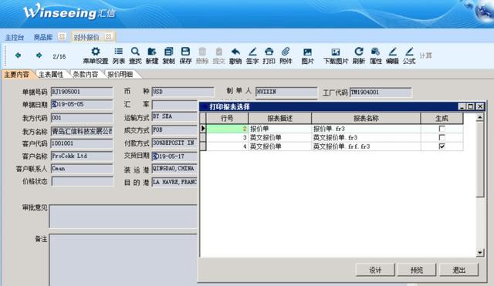Click the 运输方式 field BY SEA
The width and height of the screenshot is (494, 286).
[175, 116]
